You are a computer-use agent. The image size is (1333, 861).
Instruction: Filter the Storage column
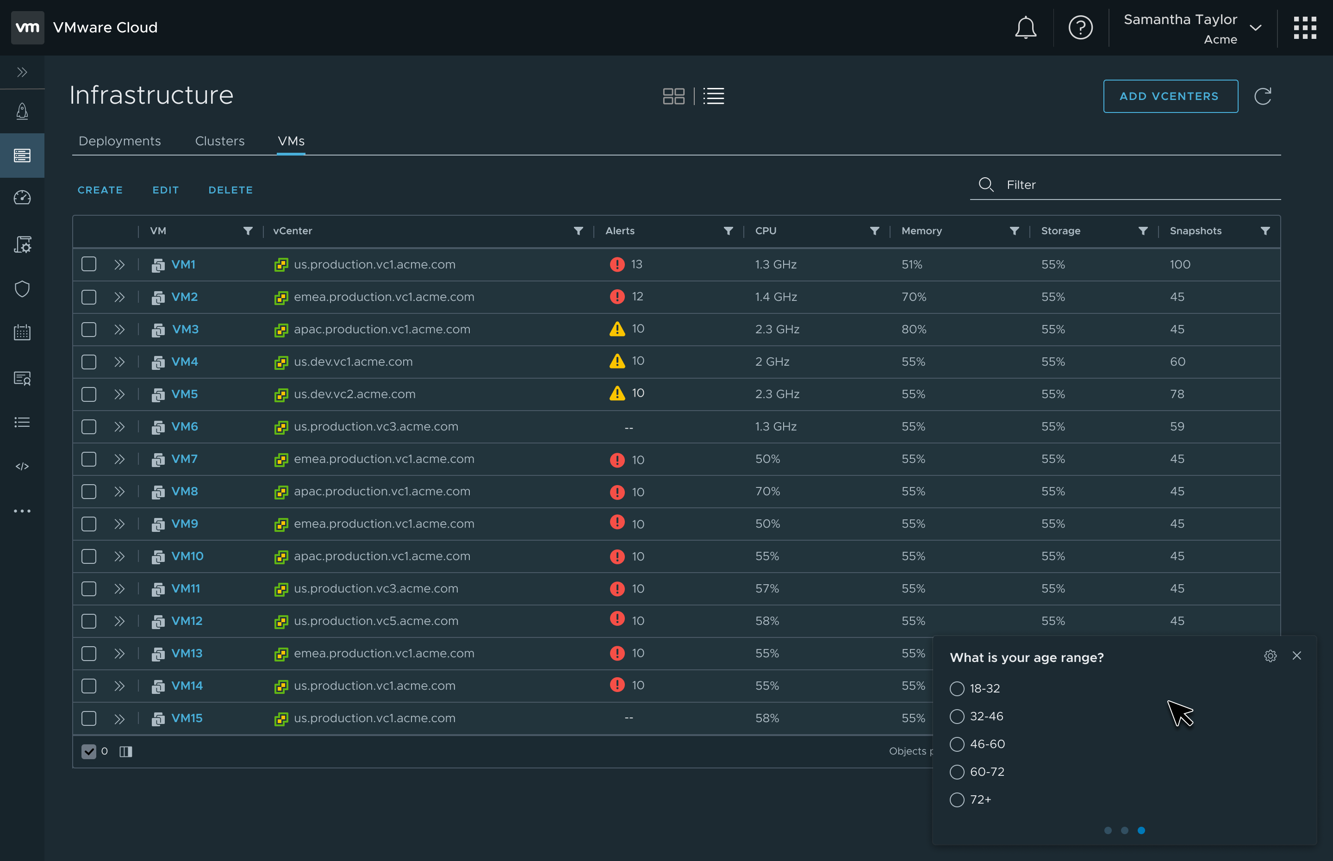(x=1143, y=231)
